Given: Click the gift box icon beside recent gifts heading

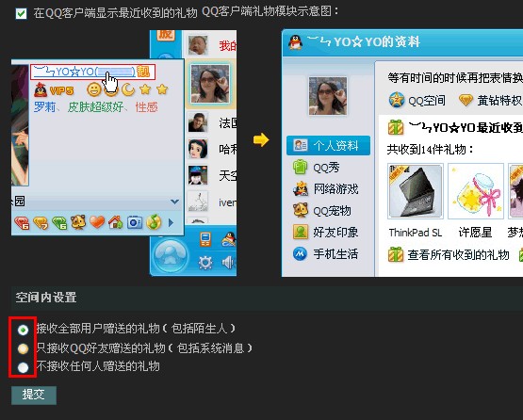Looking at the screenshot, I should (396, 127).
